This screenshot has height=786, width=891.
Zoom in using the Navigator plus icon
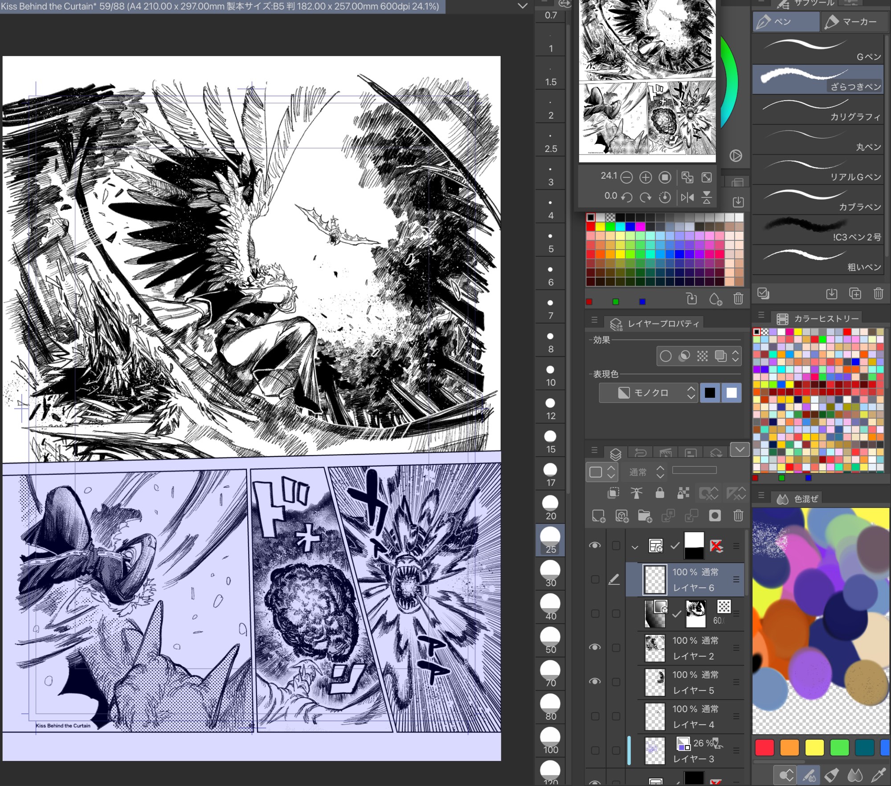point(646,177)
